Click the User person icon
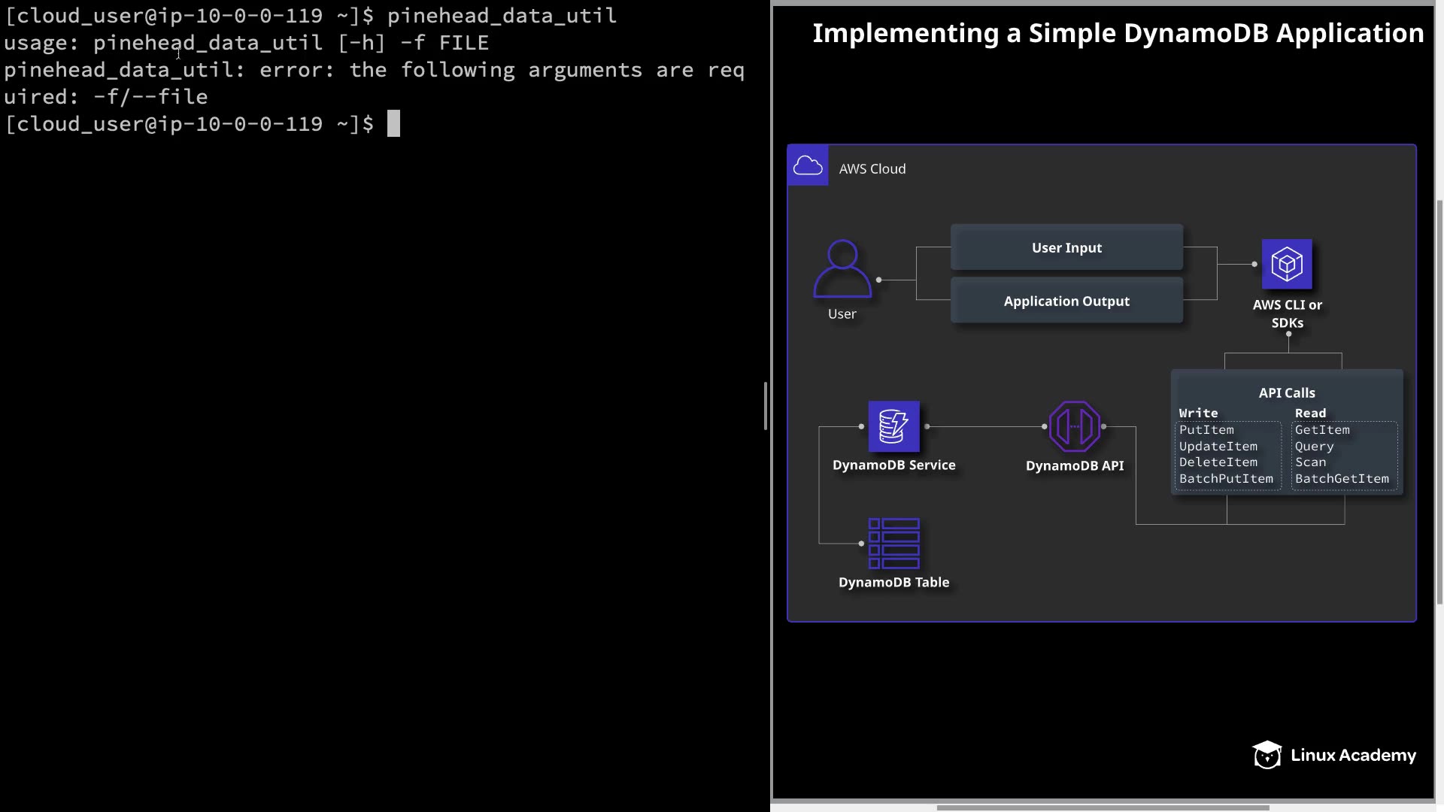 pos(842,269)
